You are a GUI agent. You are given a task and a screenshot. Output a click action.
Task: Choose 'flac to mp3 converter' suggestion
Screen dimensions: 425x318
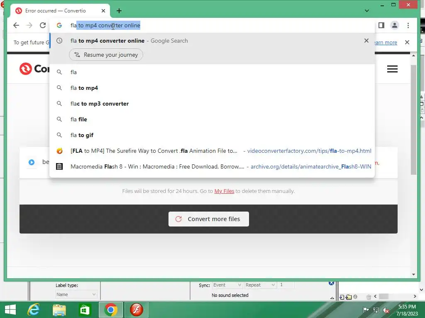tap(212, 104)
